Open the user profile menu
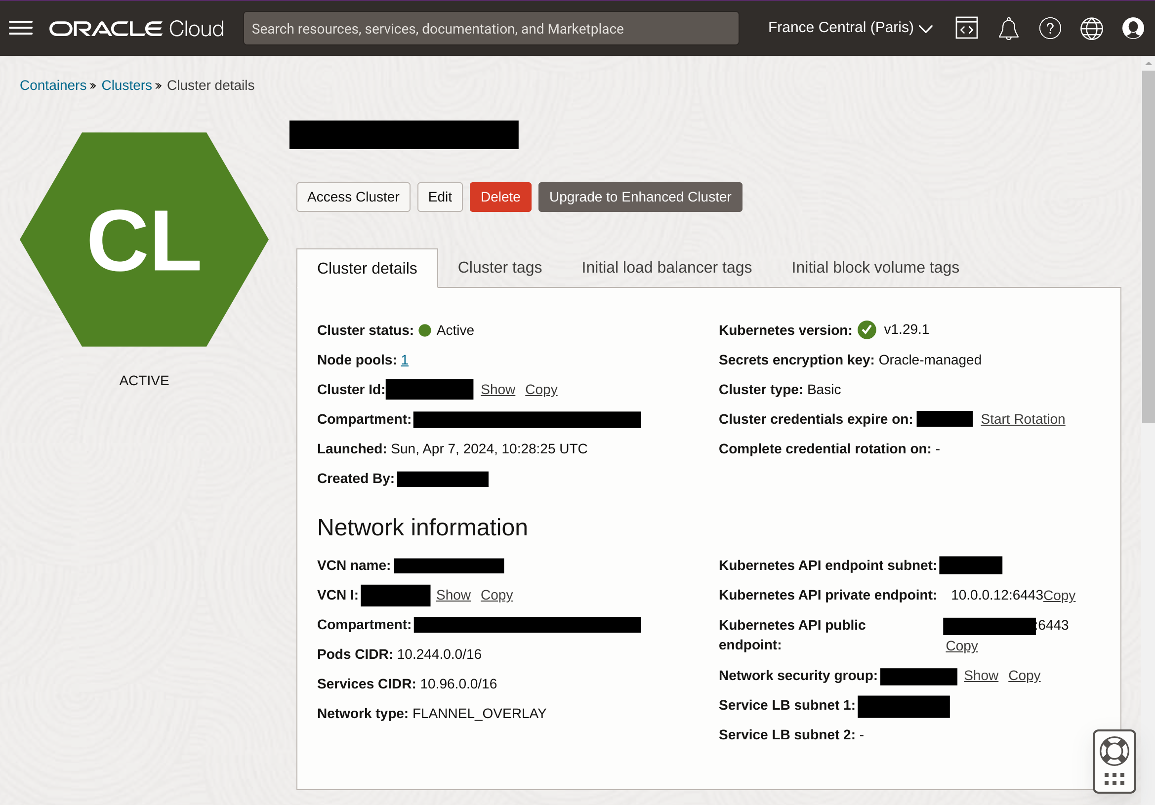The height and width of the screenshot is (805, 1155). 1133,28
